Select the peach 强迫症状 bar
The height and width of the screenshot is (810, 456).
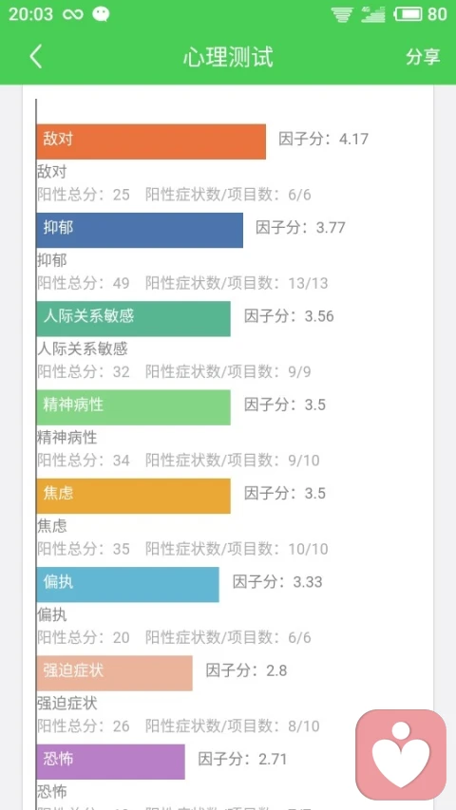tap(114, 673)
